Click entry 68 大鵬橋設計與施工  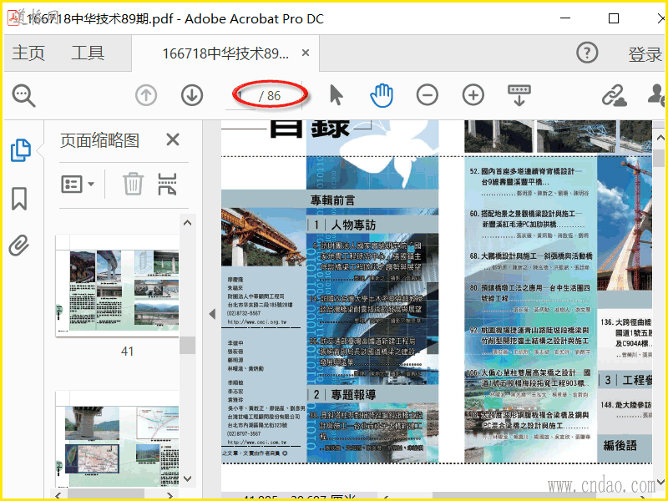click(x=531, y=256)
